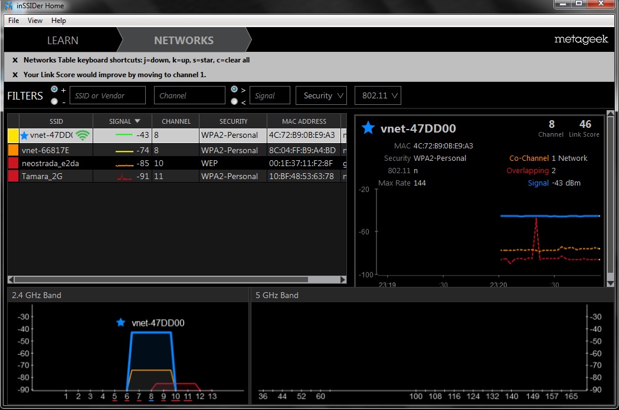
Task: Click the orange swatch for vnet-66817E
Action: coord(13,150)
